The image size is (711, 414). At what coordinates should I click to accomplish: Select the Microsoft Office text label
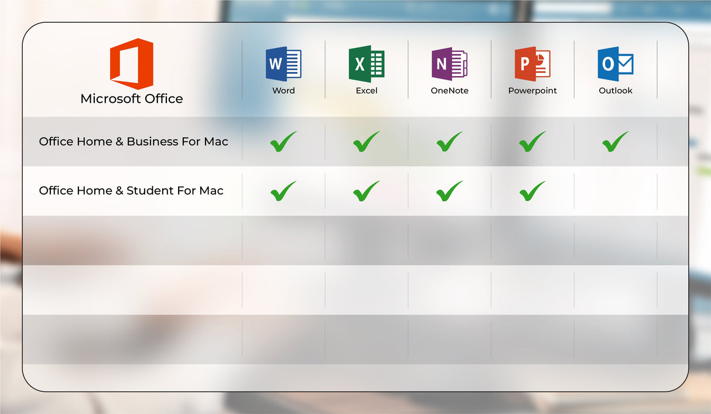click(x=131, y=98)
